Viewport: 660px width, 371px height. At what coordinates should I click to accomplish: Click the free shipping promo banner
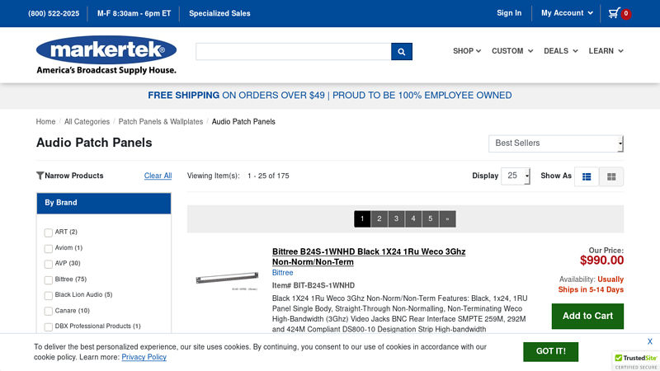point(329,96)
